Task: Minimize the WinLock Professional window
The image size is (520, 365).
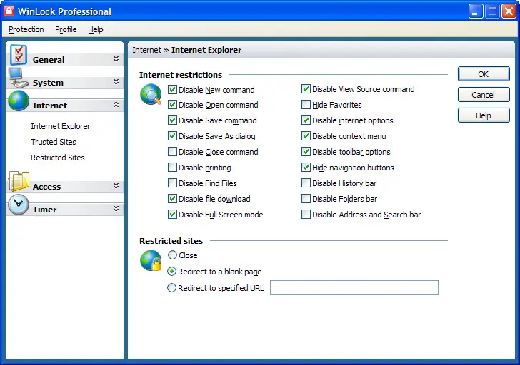Action: click(476, 11)
